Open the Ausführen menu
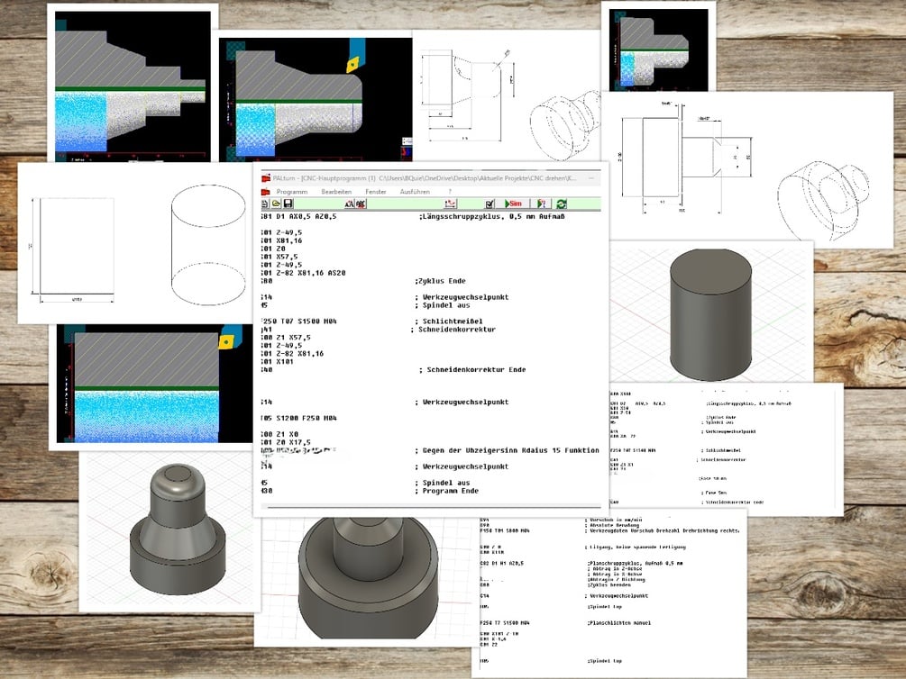Image resolution: width=906 pixels, height=679 pixels. click(415, 192)
